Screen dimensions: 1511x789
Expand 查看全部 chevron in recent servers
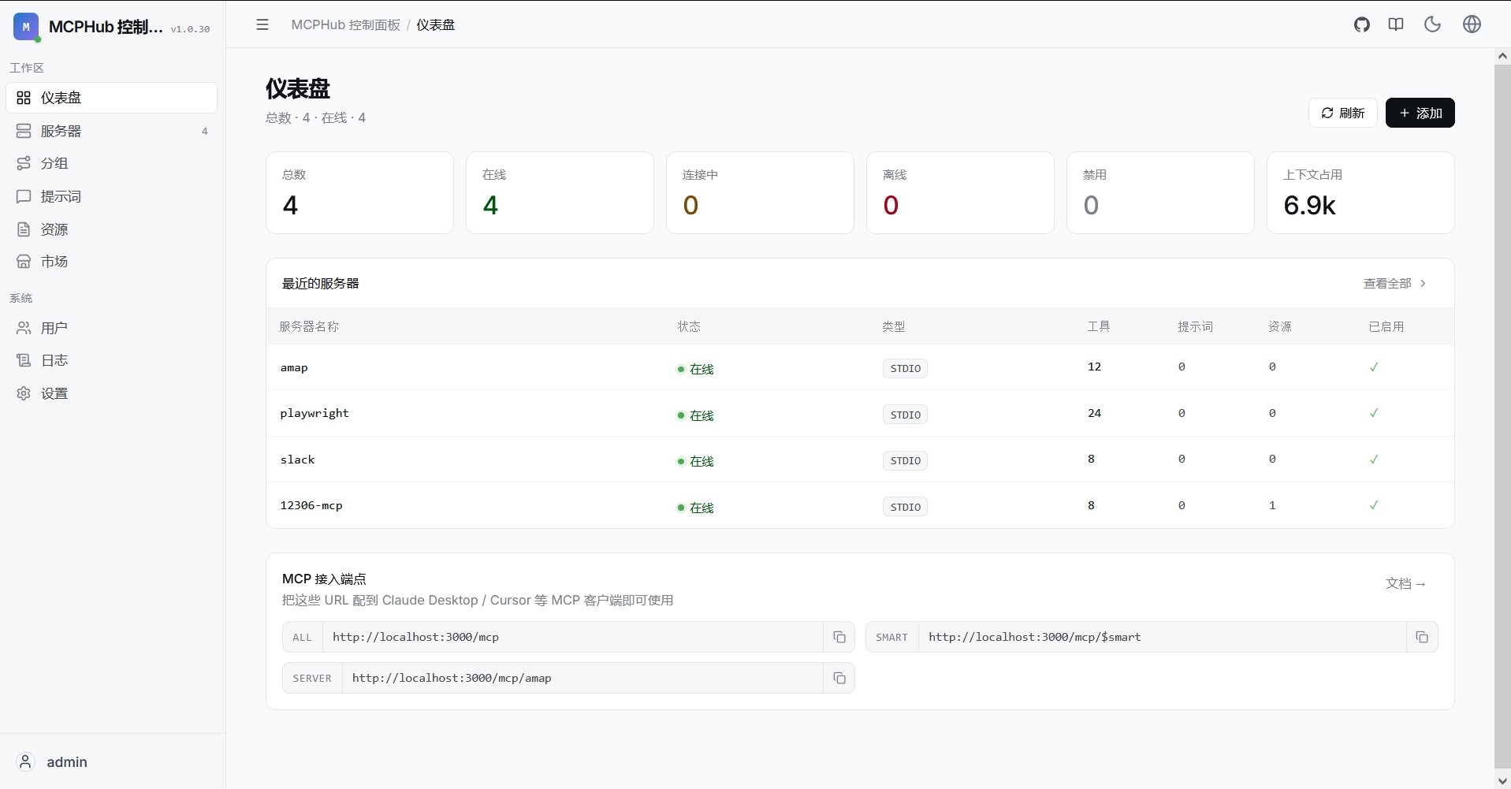click(1423, 283)
